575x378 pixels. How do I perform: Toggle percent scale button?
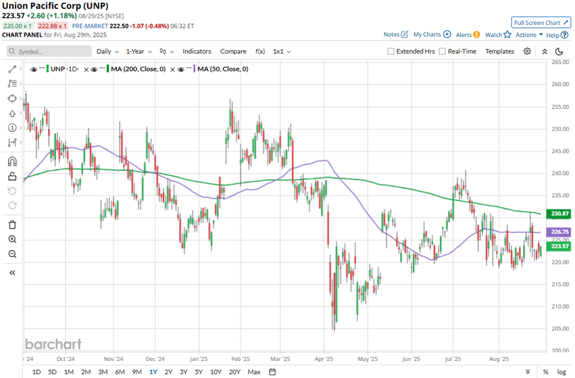coord(546,372)
